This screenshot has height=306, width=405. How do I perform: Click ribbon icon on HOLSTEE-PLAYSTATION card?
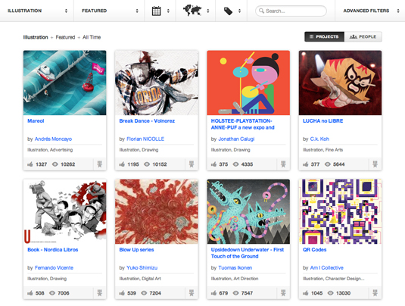click(x=283, y=164)
